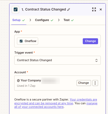Click the chevron between Configure and Test

[x=59, y=20]
